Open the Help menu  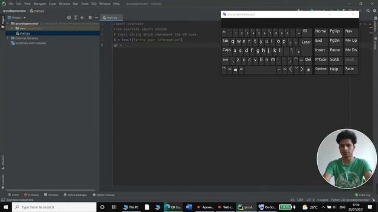(116, 4)
